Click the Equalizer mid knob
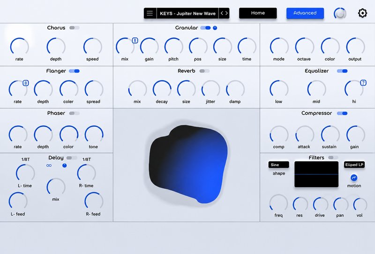This screenshot has height=254, width=375. click(316, 89)
